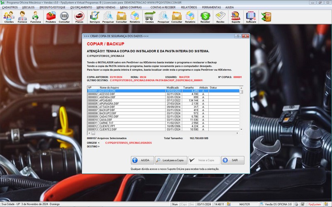Open the Vendas shopping cart icon
The image size is (332, 207).
(x=149, y=17)
